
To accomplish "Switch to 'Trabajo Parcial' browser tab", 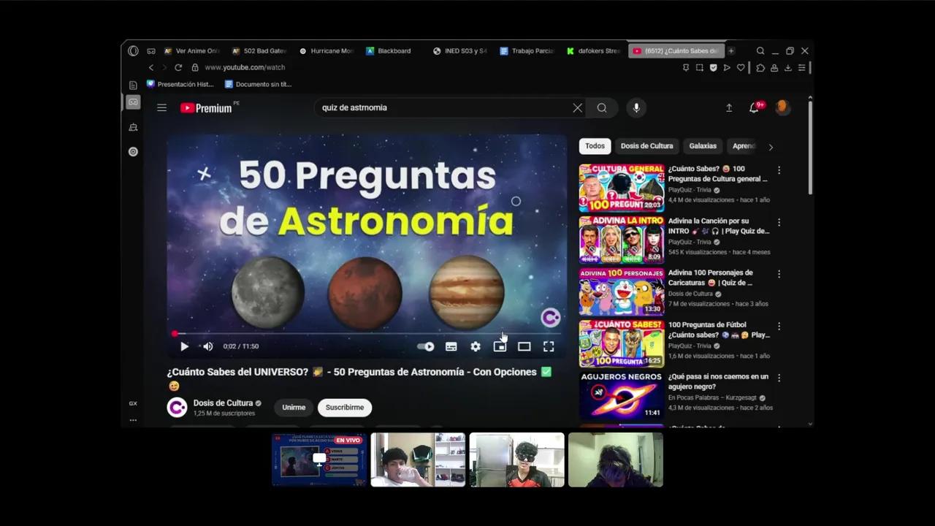I will [527, 51].
